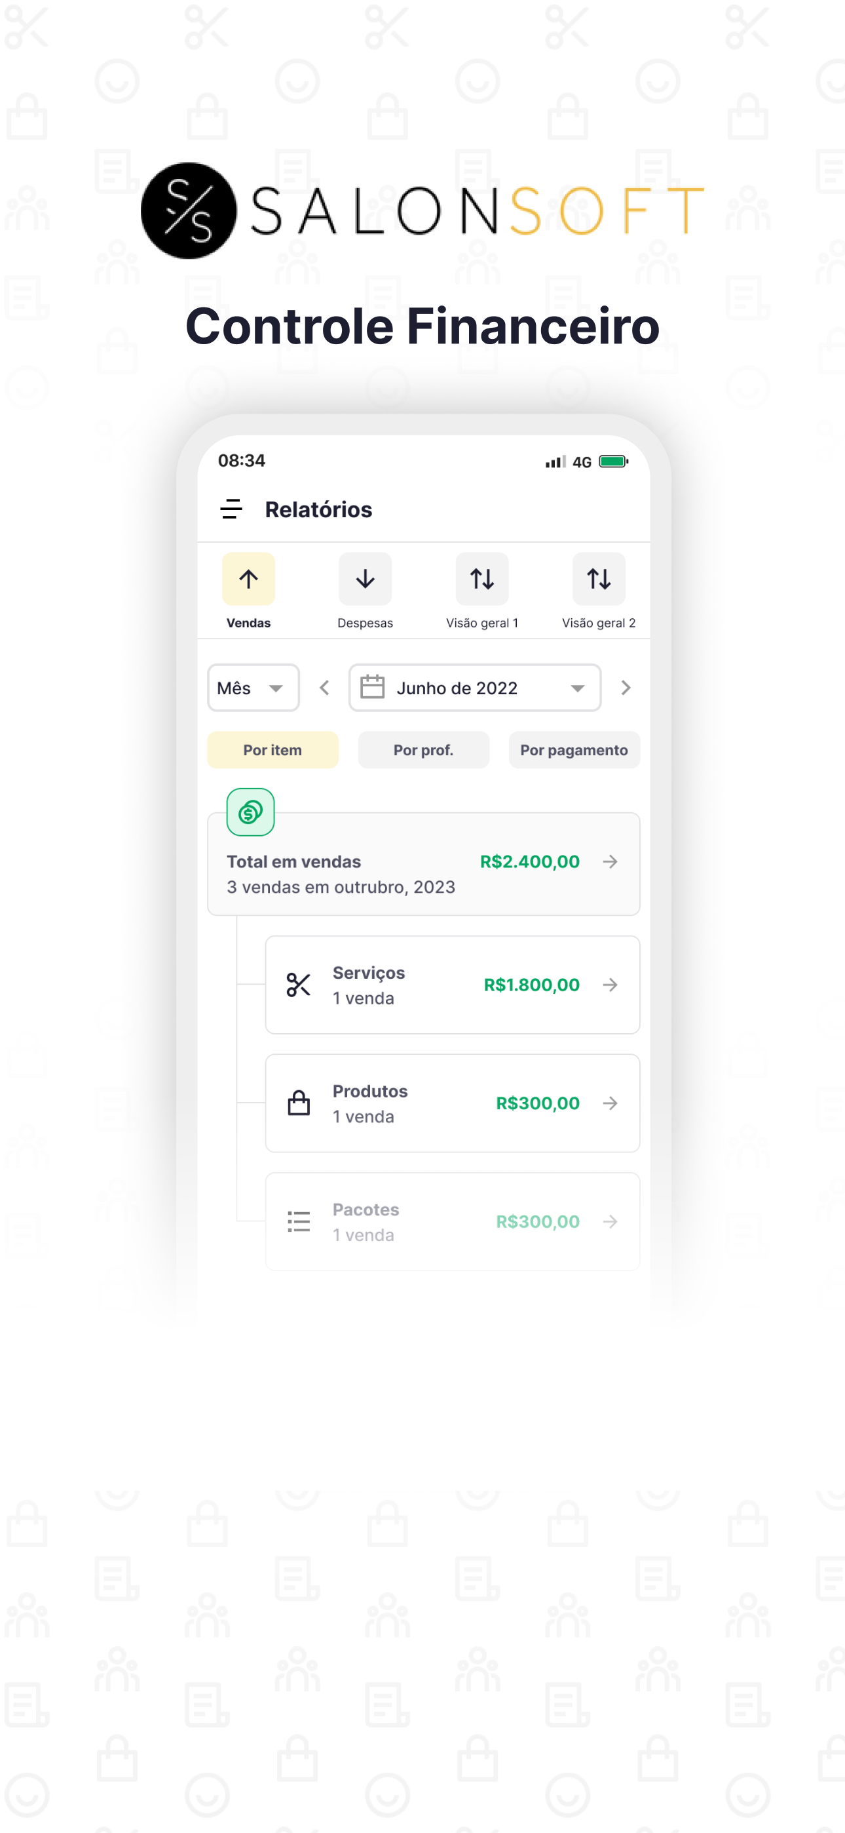Select the Vendas up-arrow icon

(x=248, y=578)
